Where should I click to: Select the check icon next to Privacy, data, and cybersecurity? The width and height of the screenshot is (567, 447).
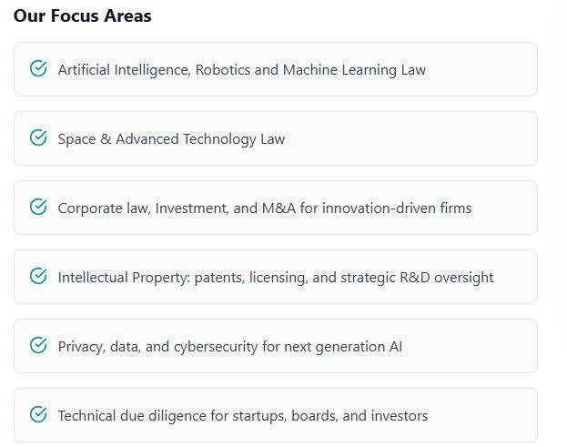[38, 346]
